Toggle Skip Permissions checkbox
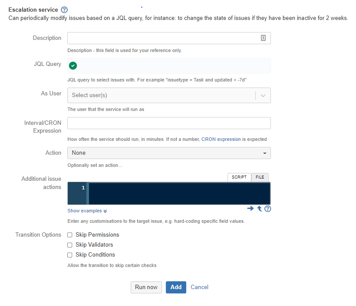Screen dimensions: 356x306 [x=70, y=235]
